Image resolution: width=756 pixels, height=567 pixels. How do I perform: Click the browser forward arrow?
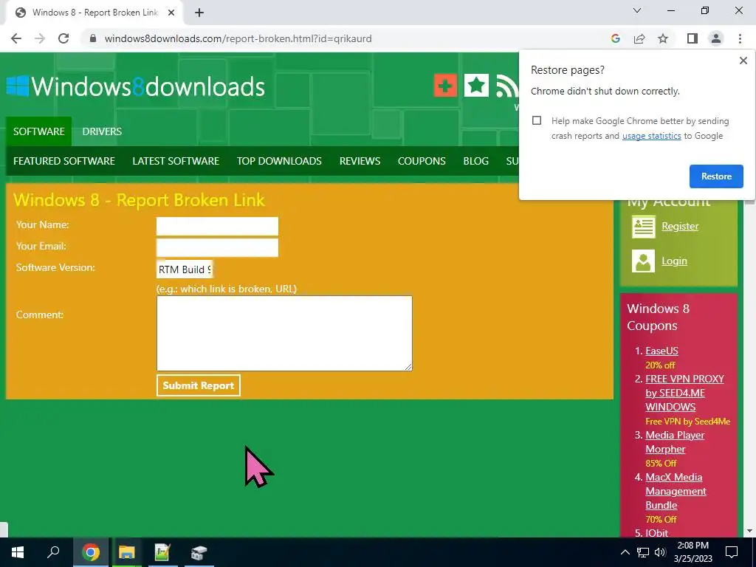pos(40,38)
